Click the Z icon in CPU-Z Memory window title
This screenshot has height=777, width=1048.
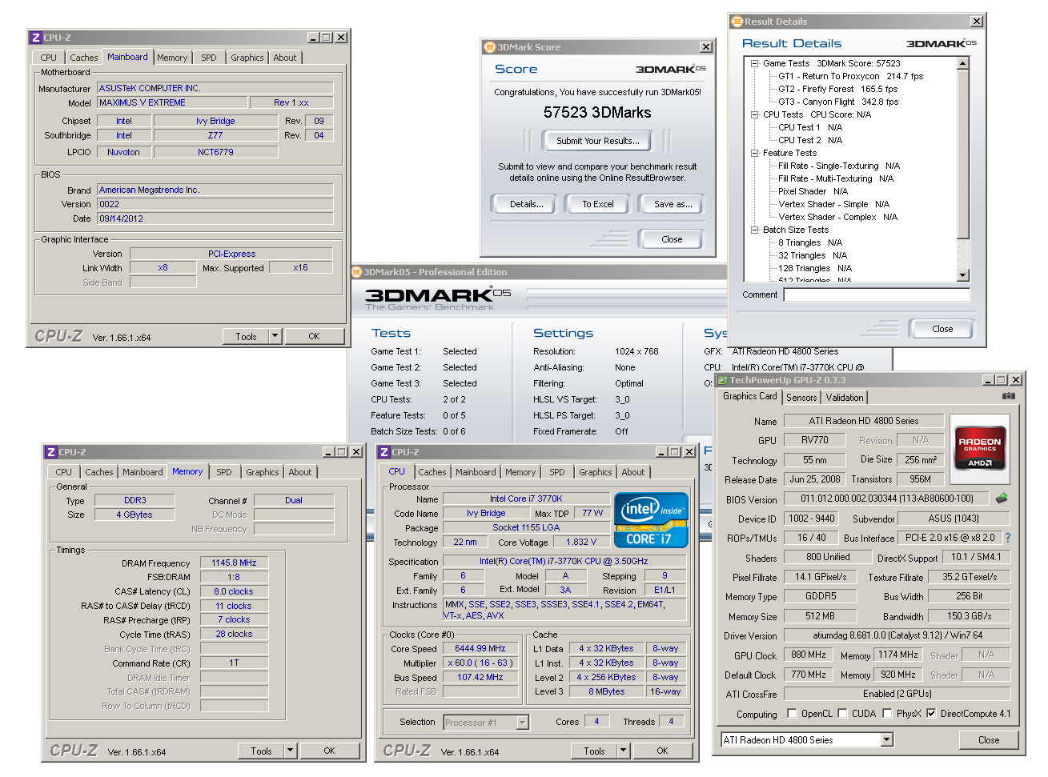click(51, 452)
